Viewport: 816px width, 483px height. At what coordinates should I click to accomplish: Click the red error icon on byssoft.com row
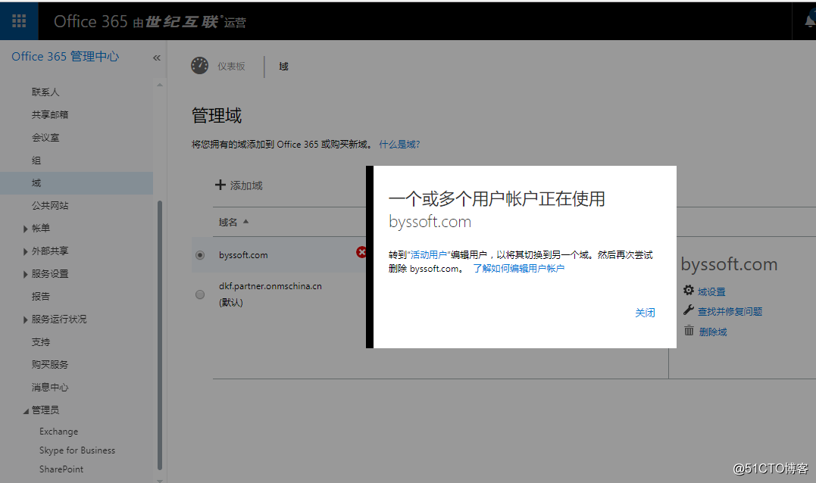pyautogui.click(x=361, y=252)
